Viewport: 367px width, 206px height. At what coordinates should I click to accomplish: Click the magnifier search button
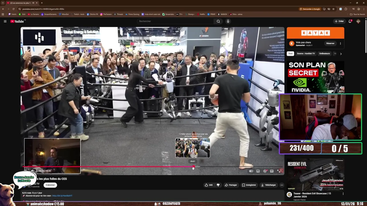click(218, 21)
